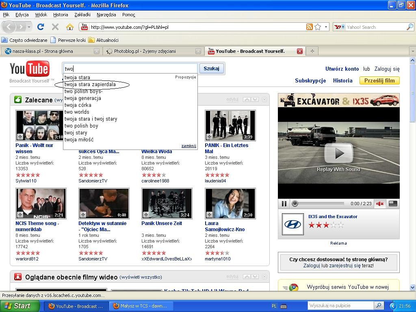Screen dimensions: 416x312
Task: Close the Photoblog.pl tab
Action: tap(198, 51)
